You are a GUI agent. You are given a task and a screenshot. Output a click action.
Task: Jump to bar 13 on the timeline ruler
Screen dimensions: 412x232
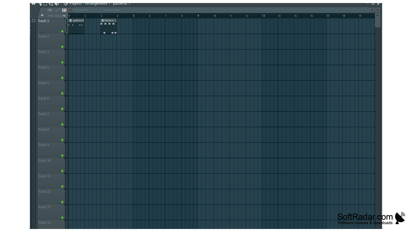(x=263, y=16)
